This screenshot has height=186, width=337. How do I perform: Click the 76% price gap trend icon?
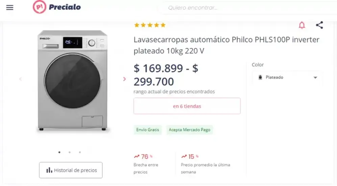click(137, 157)
